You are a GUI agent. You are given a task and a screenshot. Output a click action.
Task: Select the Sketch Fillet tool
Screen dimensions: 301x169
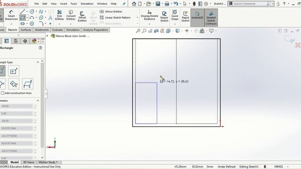click(41, 23)
